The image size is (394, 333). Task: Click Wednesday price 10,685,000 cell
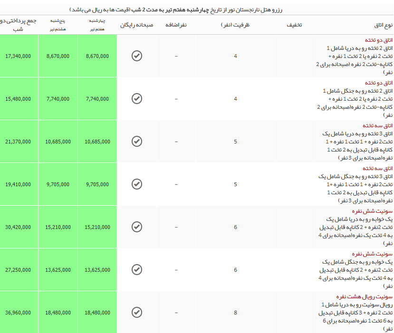(x=97, y=141)
